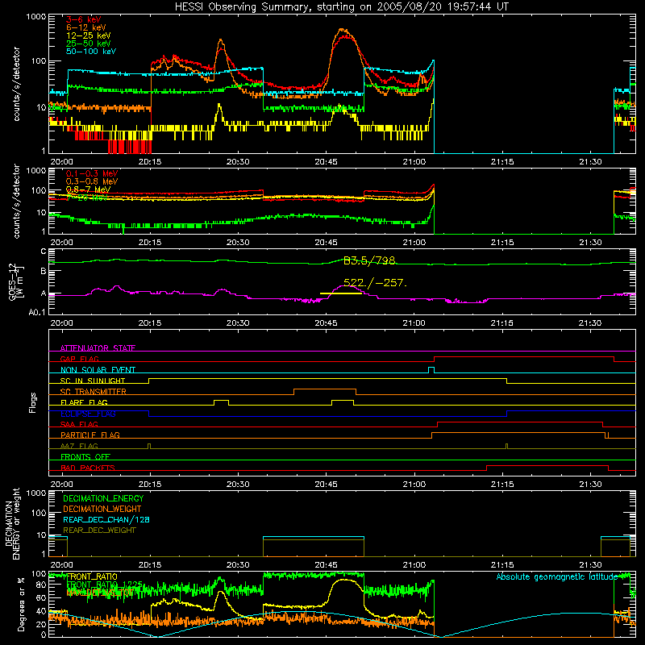Select the 20:15 tick label under the top panel

(x=150, y=161)
